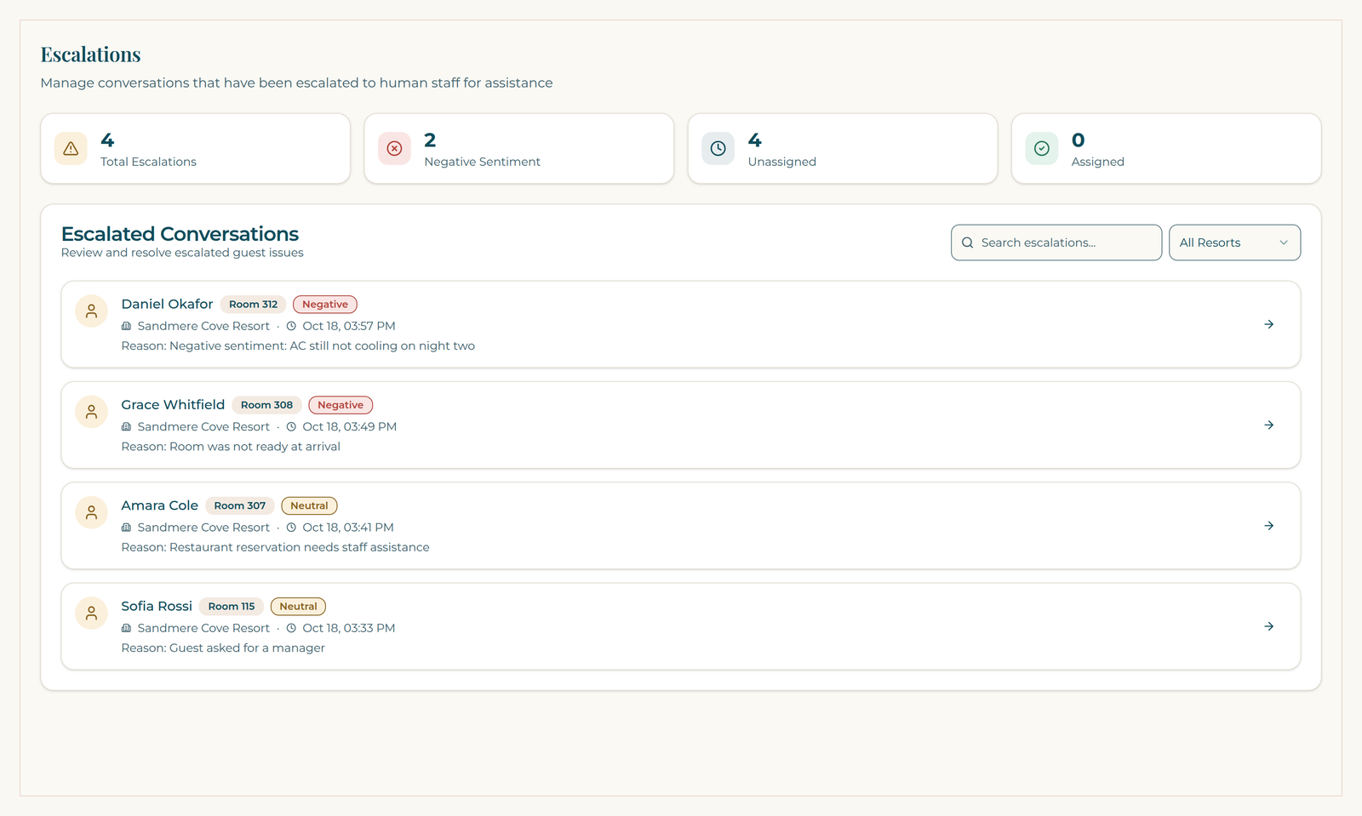Open Grace Whitfield escalation via arrow icon
Image resolution: width=1362 pixels, height=816 pixels.
1268,425
